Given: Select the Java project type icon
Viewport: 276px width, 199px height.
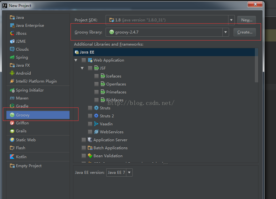Looking at the screenshot, I should (x=12, y=18).
